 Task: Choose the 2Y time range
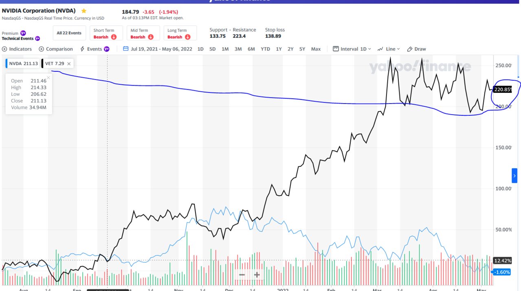290,49
